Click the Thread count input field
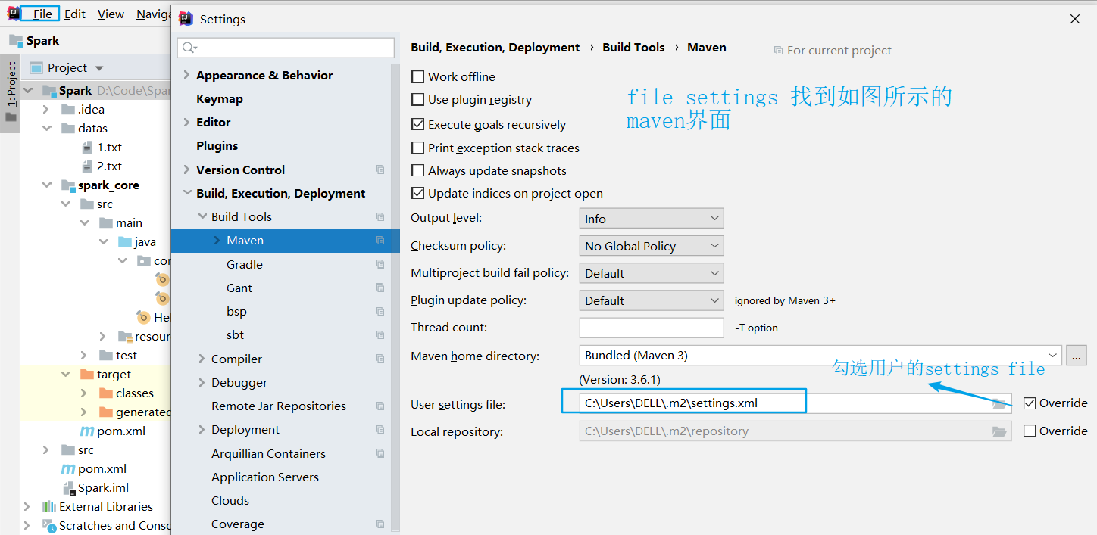Image resolution: width=1097 pixels, height=535 pixels. pos(651,328)
